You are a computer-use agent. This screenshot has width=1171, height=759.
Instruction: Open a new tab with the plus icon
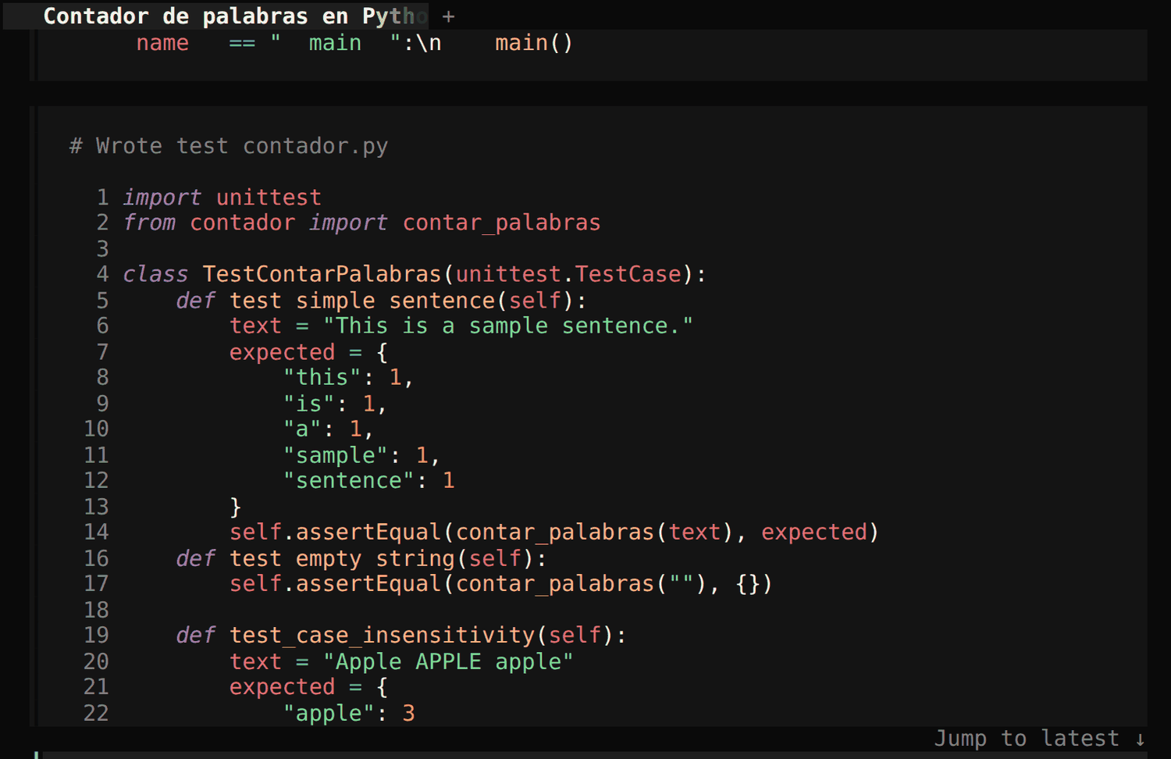[x=448, y=16]
